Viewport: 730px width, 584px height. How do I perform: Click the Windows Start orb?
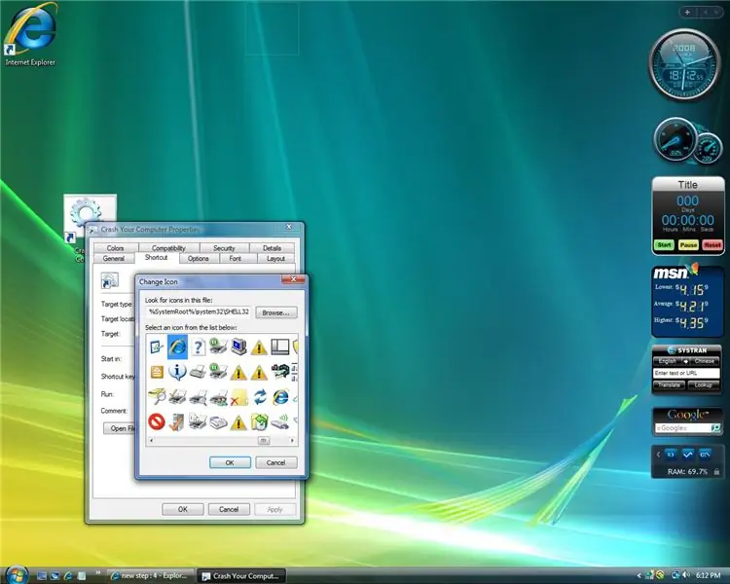coord(18,575)
